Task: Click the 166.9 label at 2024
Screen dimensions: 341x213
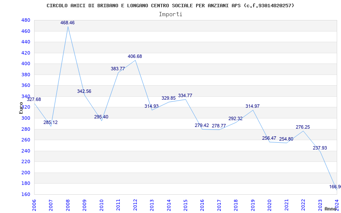Action: pos(335,187)
